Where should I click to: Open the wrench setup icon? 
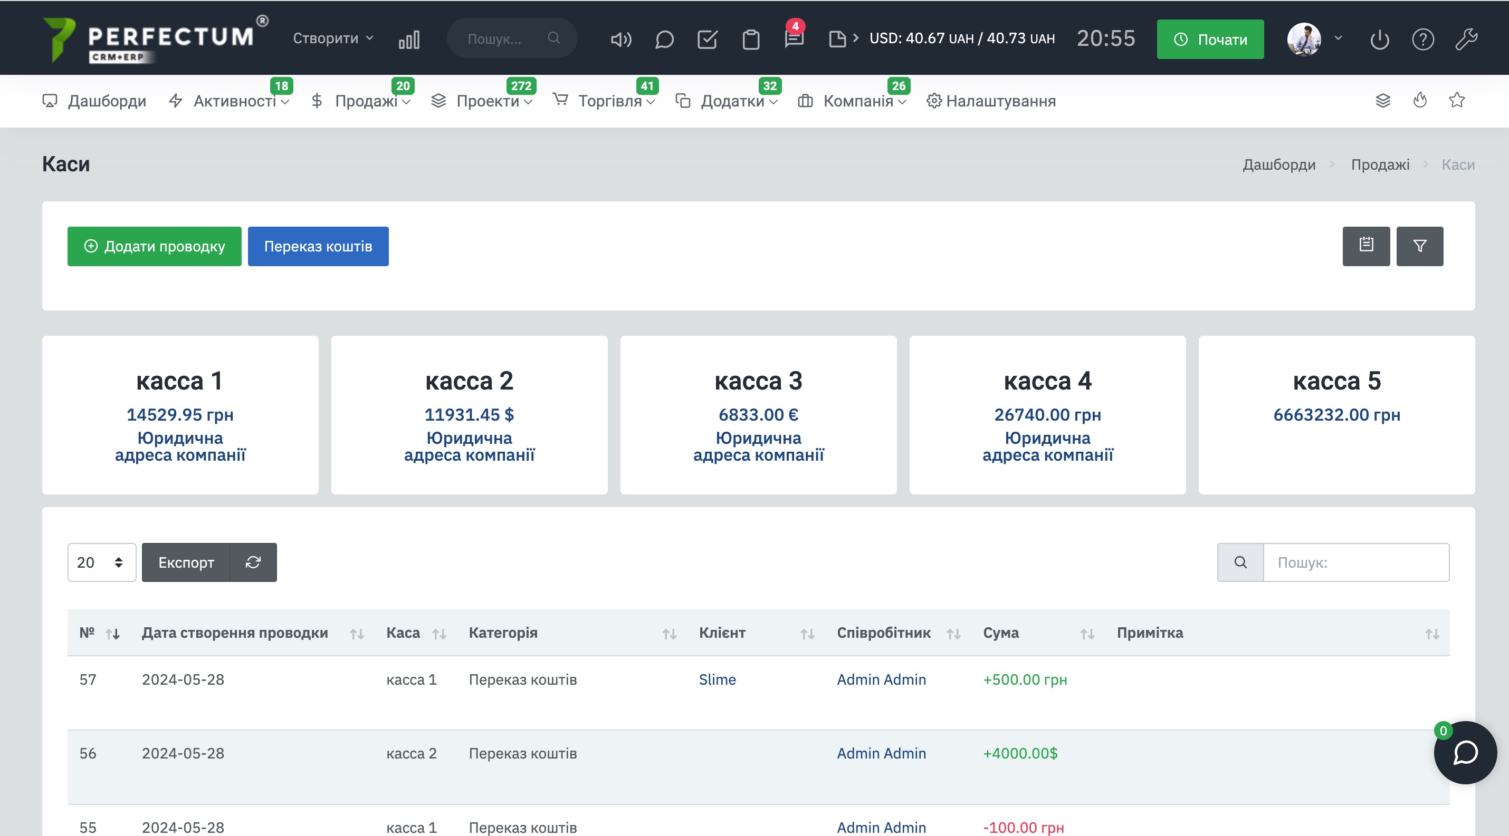[1466, 39]
